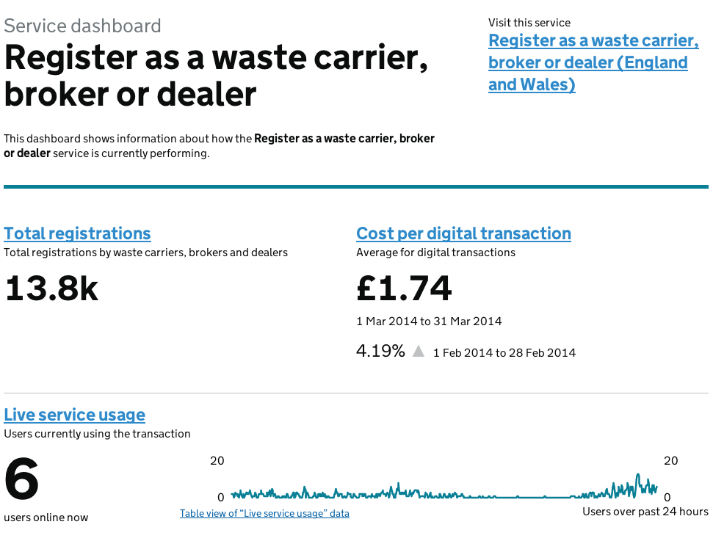This screenshot has width=713, height=552.
Task: Select the 4.19% percentage change value
Action: tap(380, 351)
